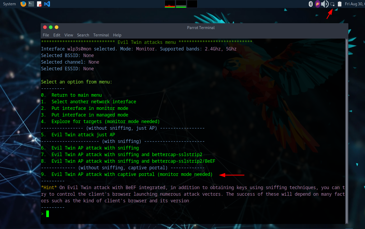Open the View menu in the terminal

click(69, 35)
